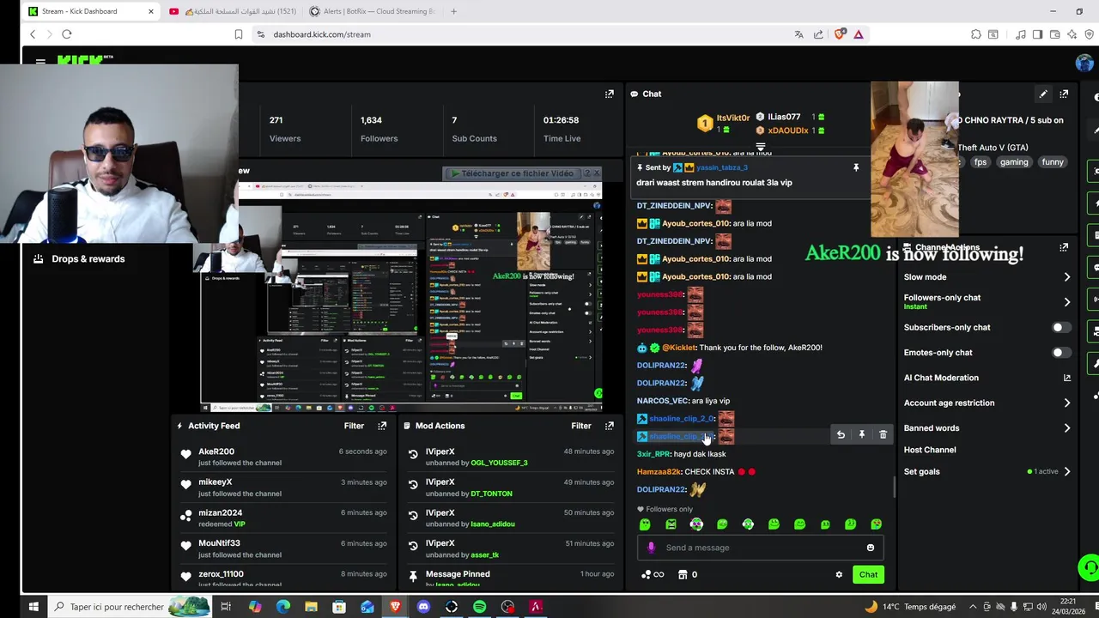Open the green support headset button
1099x618 pixels.
tap(1089, 567)
